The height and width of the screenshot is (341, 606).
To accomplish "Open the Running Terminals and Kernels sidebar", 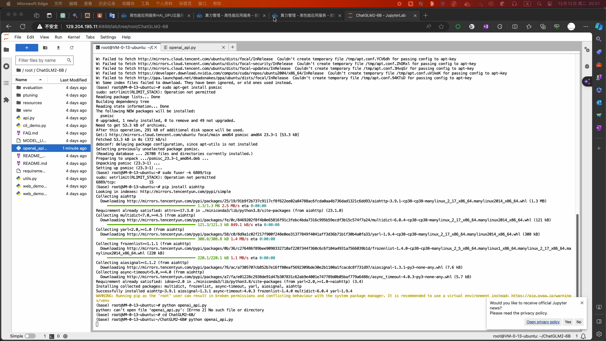I will click(x=6, y=66).
